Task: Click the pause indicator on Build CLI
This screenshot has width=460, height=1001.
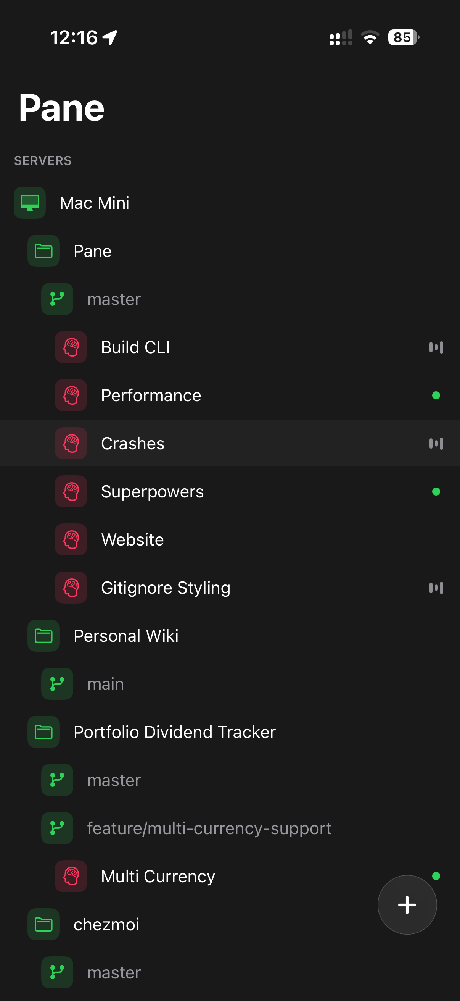Action: (436, 347)
